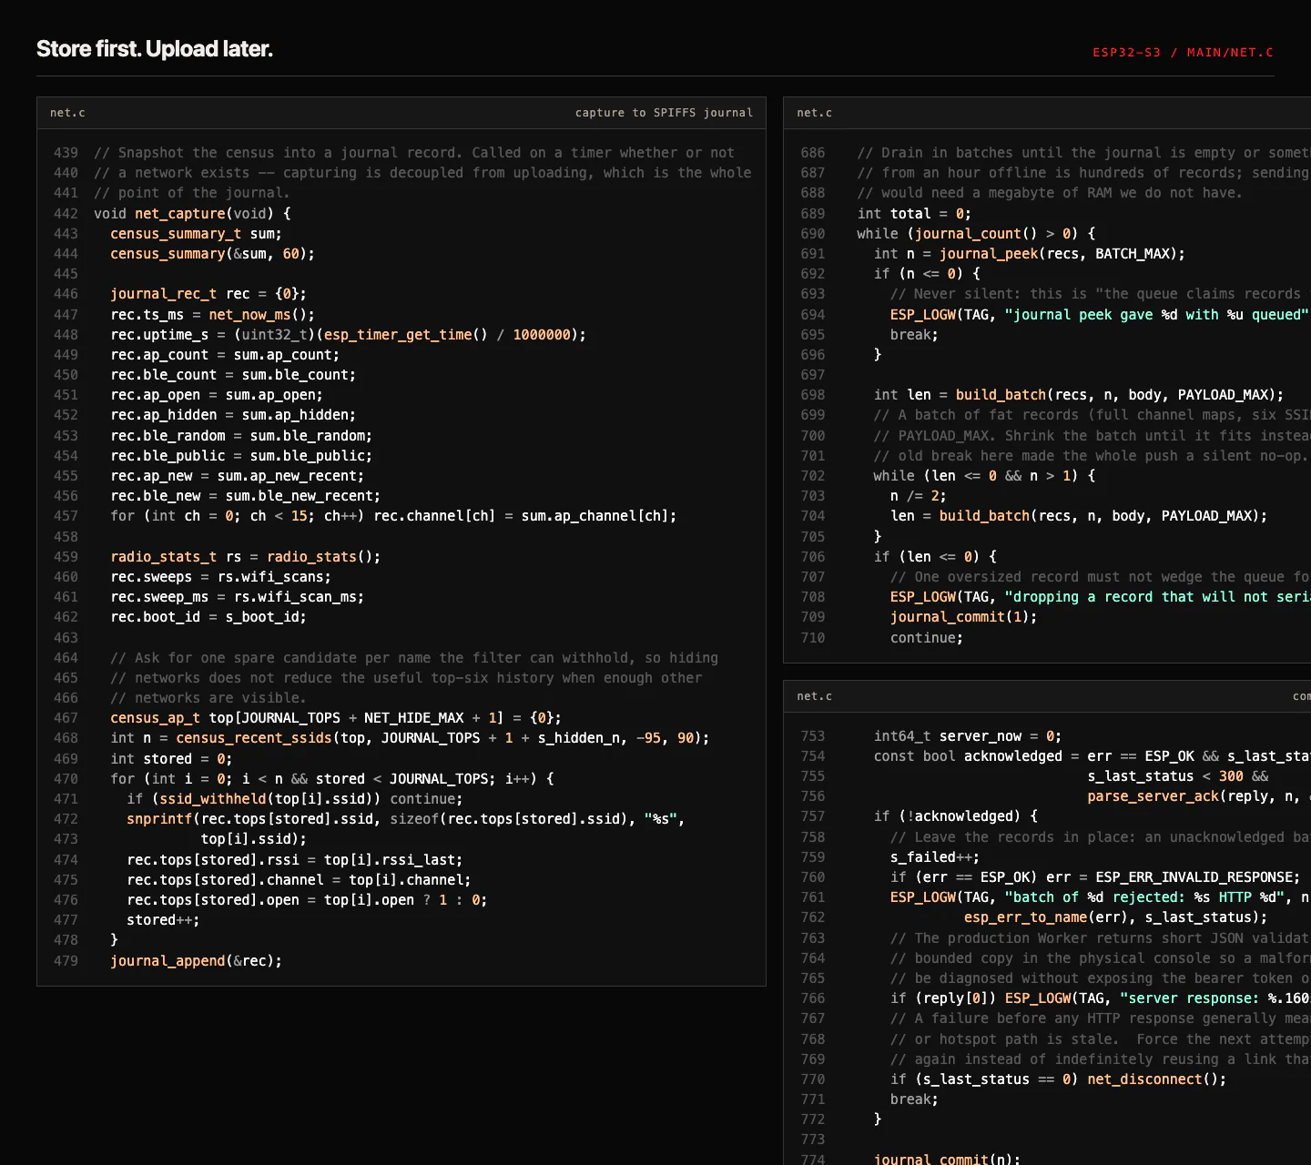Click "break;" on line 695
The image size is (1311, 1165).
914,335
